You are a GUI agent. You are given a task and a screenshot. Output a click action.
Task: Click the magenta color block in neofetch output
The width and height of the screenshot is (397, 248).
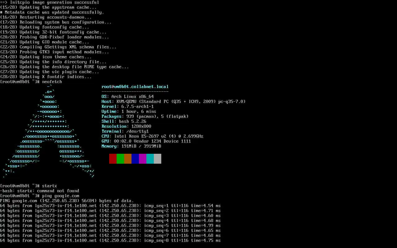click(x=143, y=159)
